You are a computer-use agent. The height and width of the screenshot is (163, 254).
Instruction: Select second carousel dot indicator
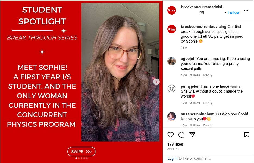(79, 158)
